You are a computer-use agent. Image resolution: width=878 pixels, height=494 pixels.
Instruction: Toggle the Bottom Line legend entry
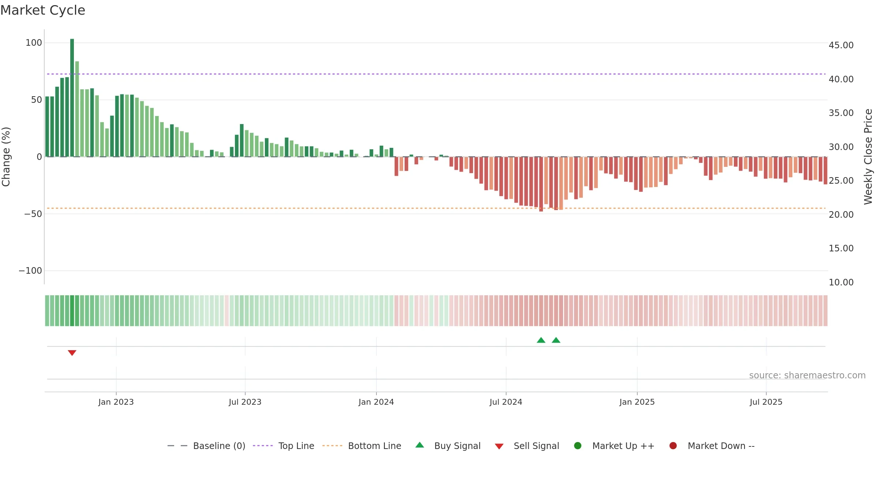click(x=362, y=446)
